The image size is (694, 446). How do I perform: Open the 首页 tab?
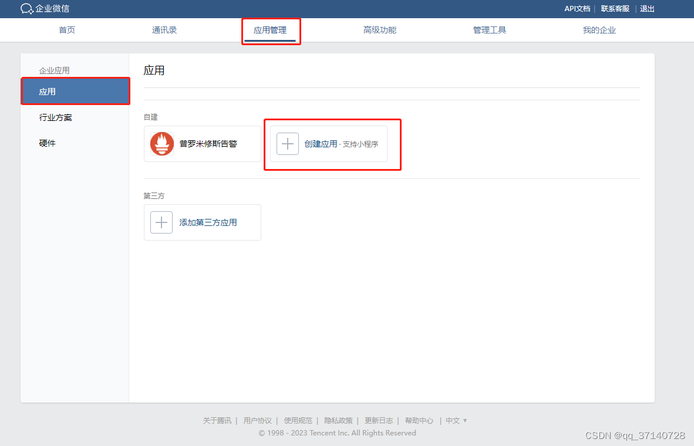point(67,30)
